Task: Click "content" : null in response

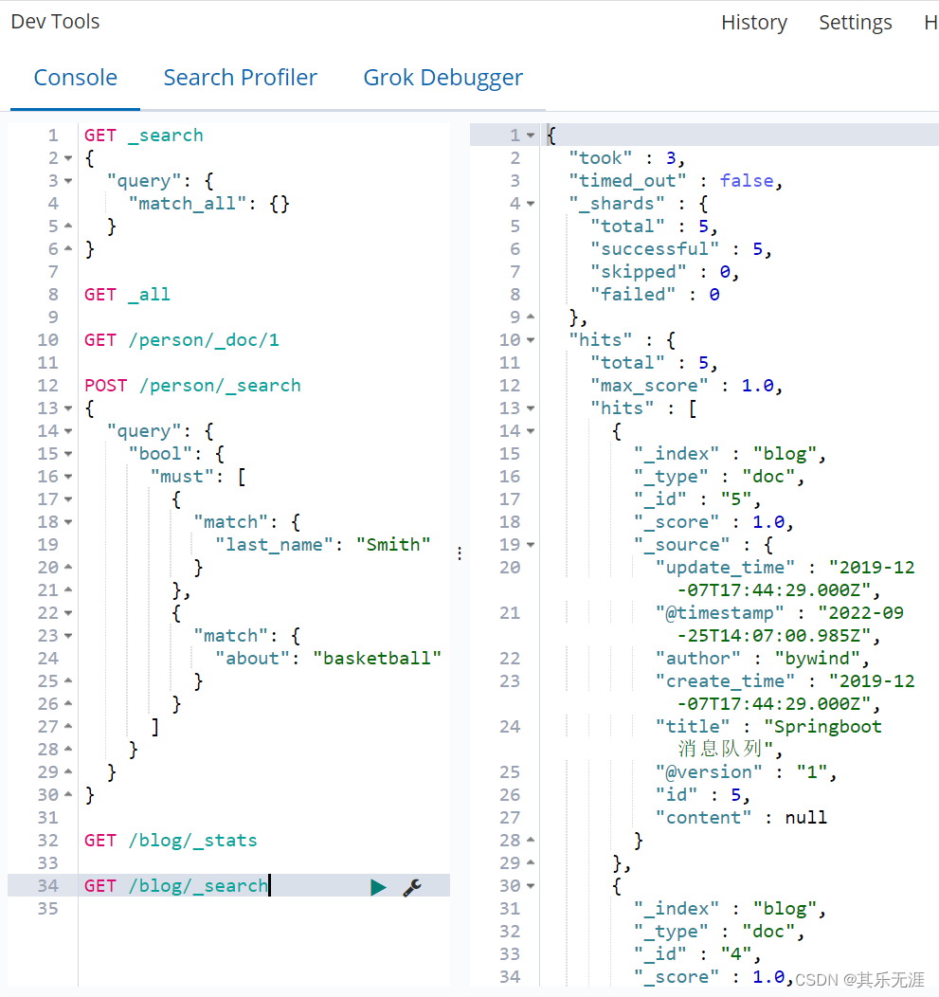Action: (x=741, y=818)
